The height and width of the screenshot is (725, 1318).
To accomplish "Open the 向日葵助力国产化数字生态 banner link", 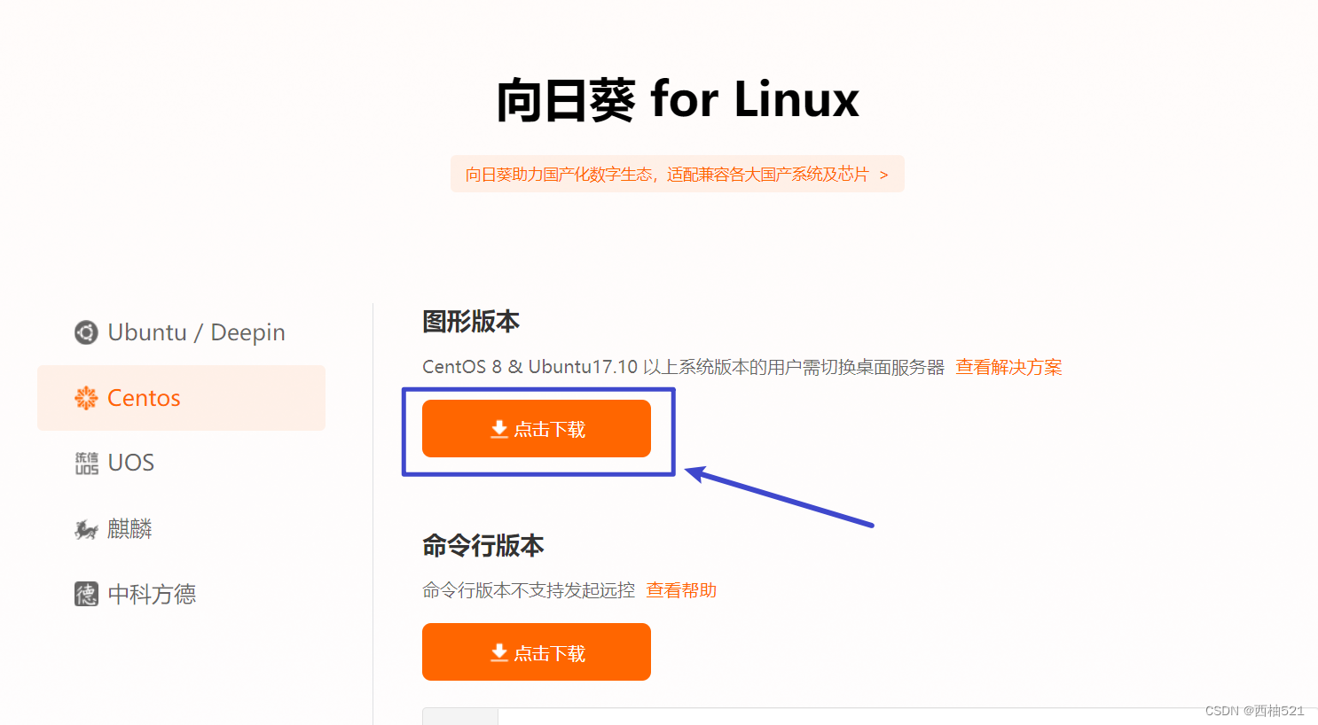I will coord(666,175).
